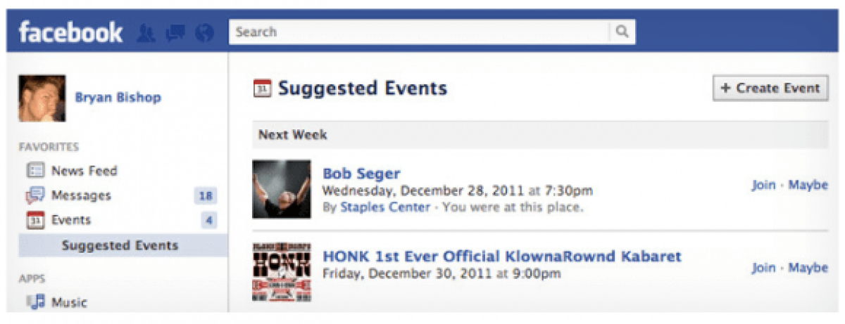Click the News Feed icon
This screenshot has height=324, width=845.
coord(35,171)
